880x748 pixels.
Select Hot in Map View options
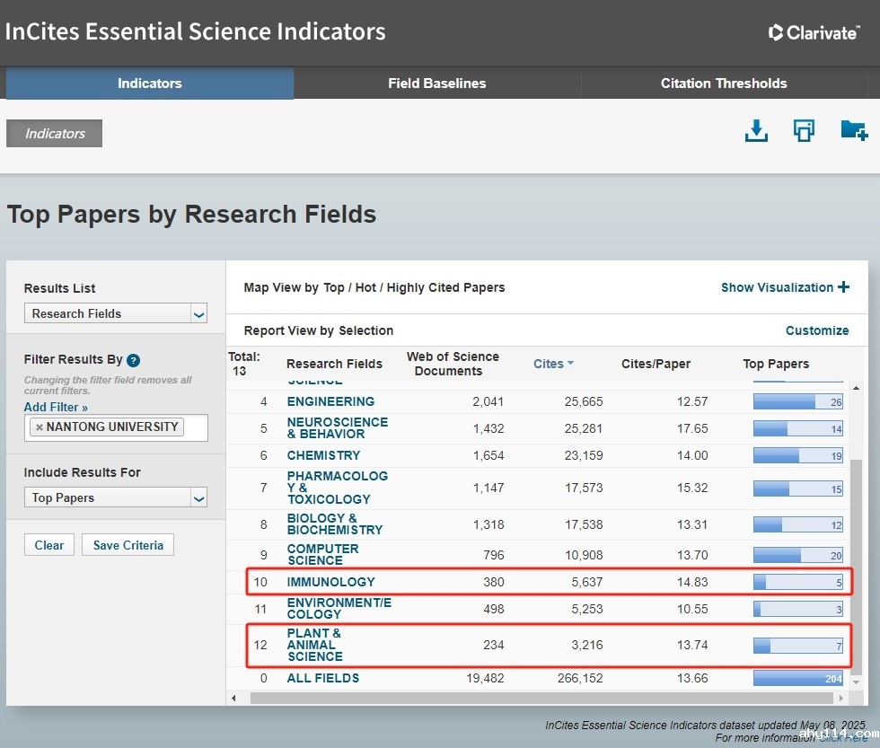(365, 287)
